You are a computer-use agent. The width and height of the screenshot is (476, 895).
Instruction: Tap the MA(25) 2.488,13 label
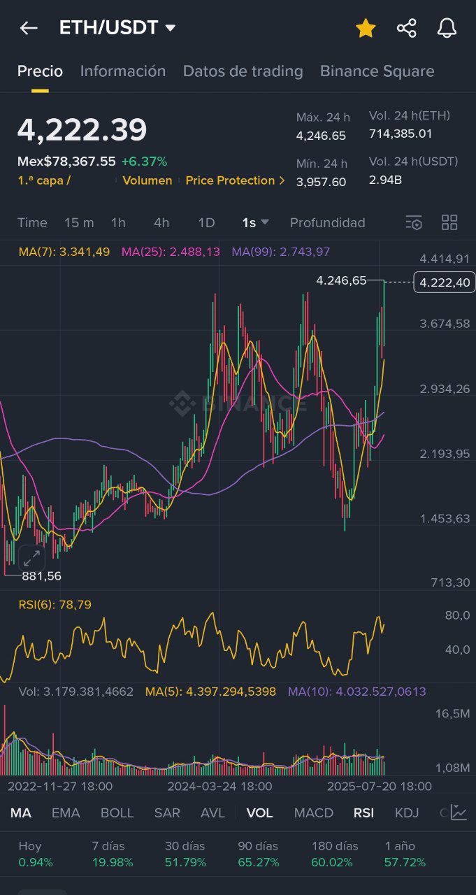[x=171, y=252]
